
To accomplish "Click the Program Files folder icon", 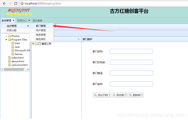I will click(9, 40).
